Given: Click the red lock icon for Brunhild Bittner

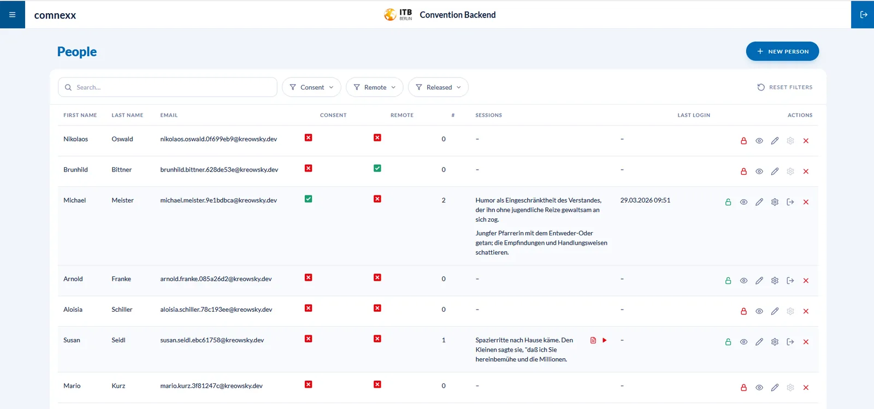Looking at the screenshot, I should pyautogui.click(x=743, y=171).
